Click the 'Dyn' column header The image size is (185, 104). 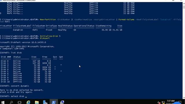55,57
